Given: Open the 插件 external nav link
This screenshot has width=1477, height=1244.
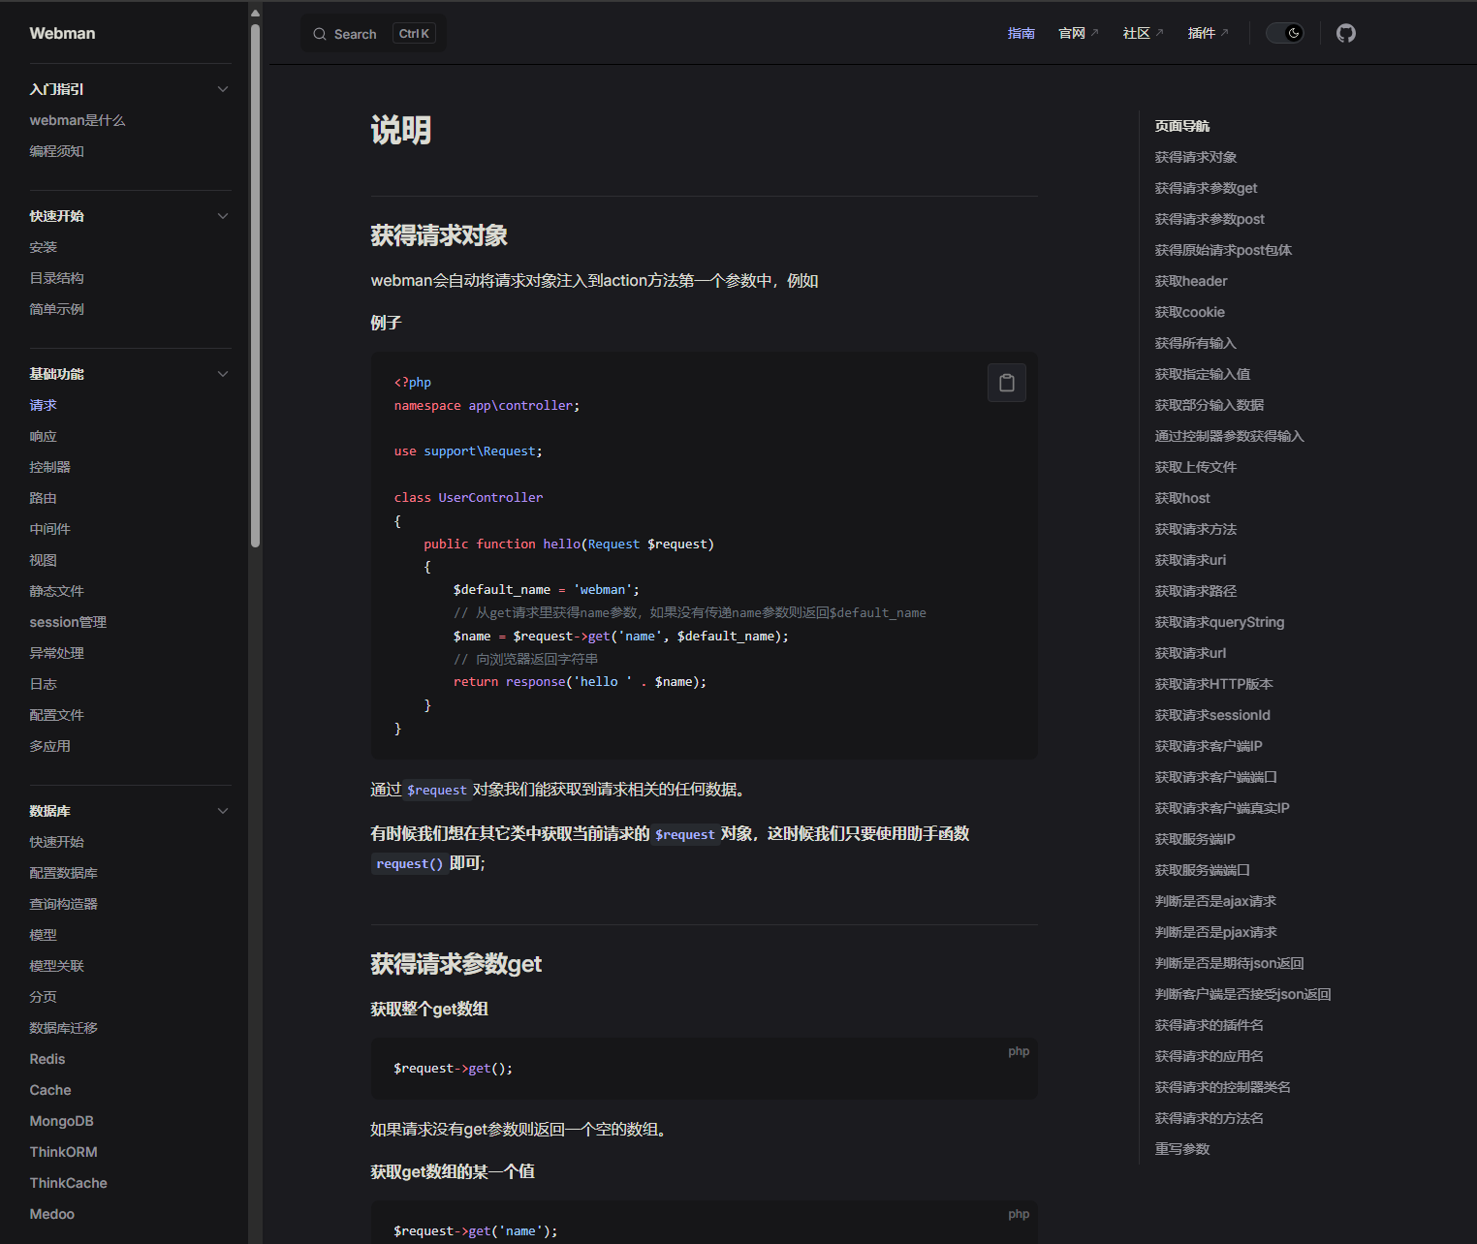Looking at the screenshot, I should (1208, 33).
